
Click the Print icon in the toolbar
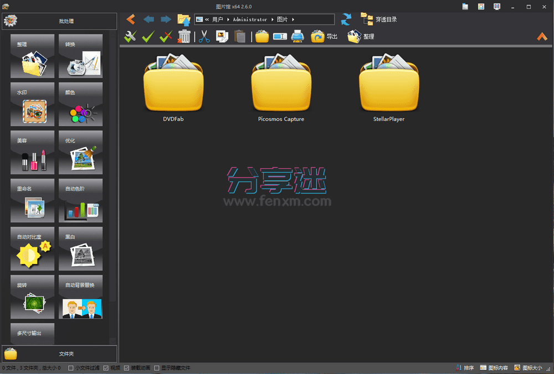[x=297, y=36]
